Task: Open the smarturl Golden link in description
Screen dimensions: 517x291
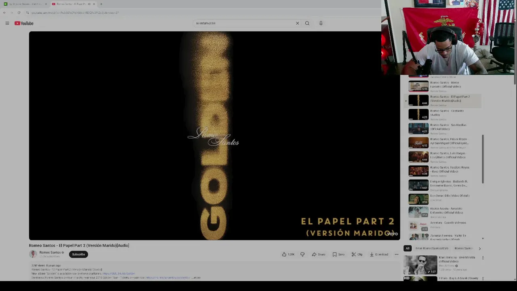Action: (118, 274)
